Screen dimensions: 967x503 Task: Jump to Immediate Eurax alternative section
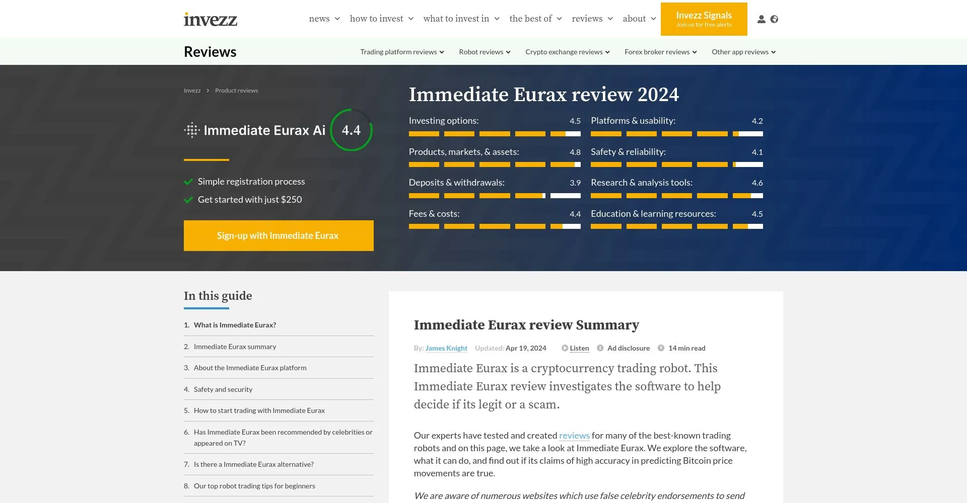(x=253, y=464)
